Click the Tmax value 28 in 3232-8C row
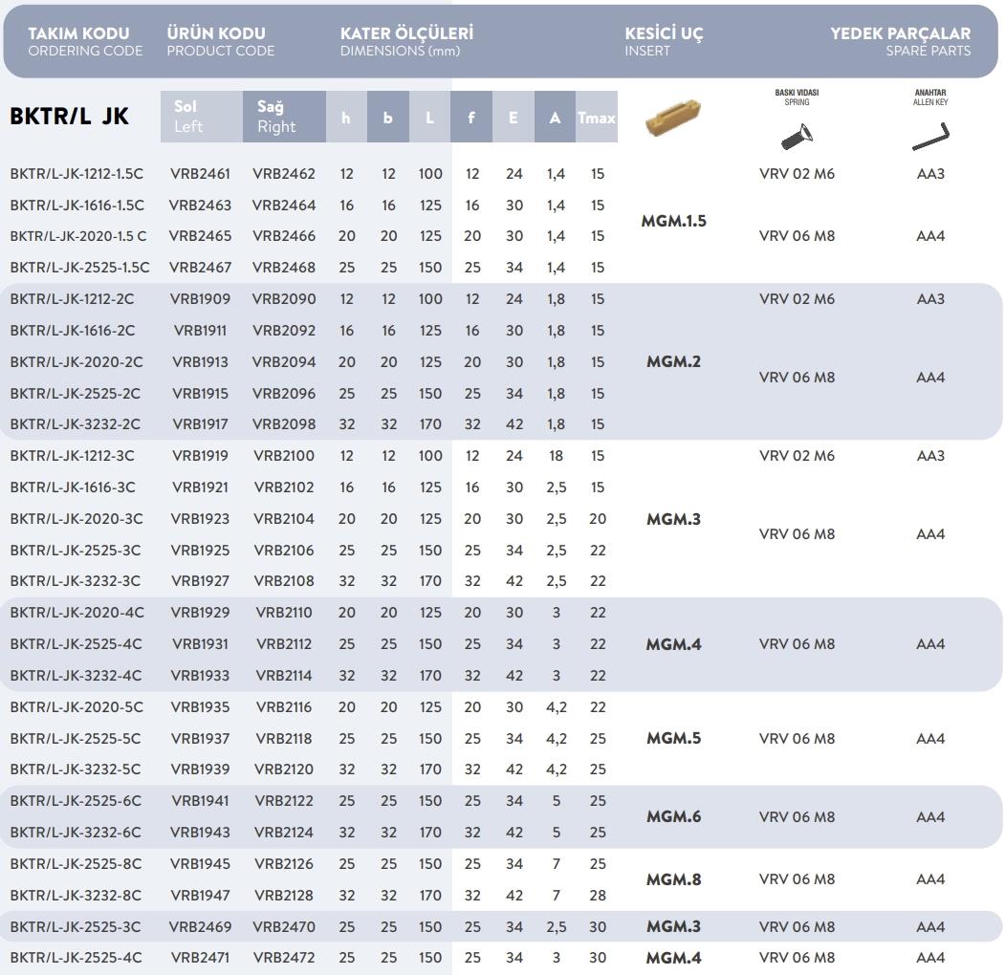 tap(598, 895)
